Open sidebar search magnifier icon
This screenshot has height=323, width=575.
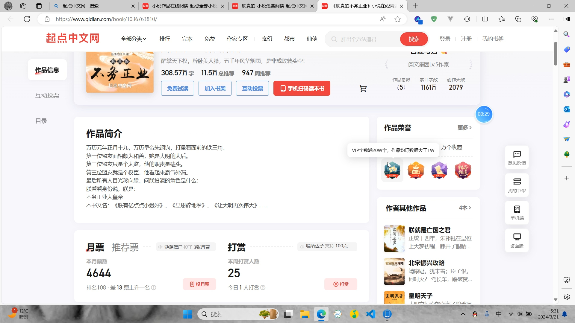567,34
